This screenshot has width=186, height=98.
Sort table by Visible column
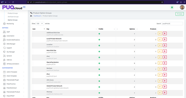point(106,29)
